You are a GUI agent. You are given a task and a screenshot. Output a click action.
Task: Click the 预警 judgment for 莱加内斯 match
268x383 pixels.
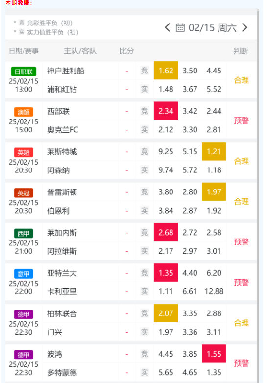coord(242,242)
